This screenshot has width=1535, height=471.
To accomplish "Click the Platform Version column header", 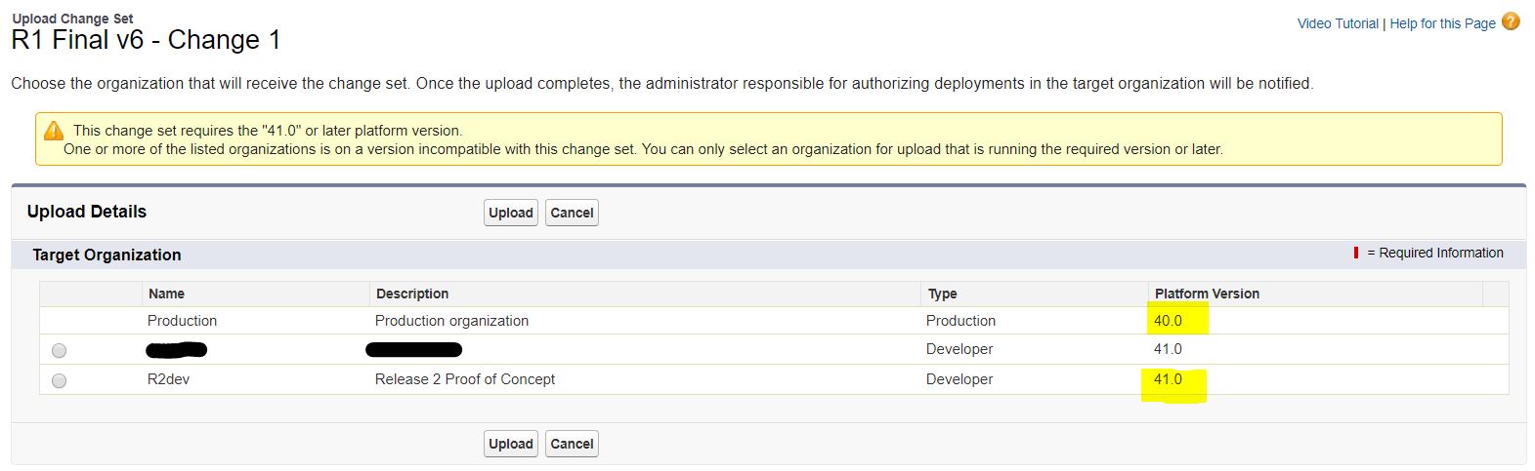I will [1207, 294].
